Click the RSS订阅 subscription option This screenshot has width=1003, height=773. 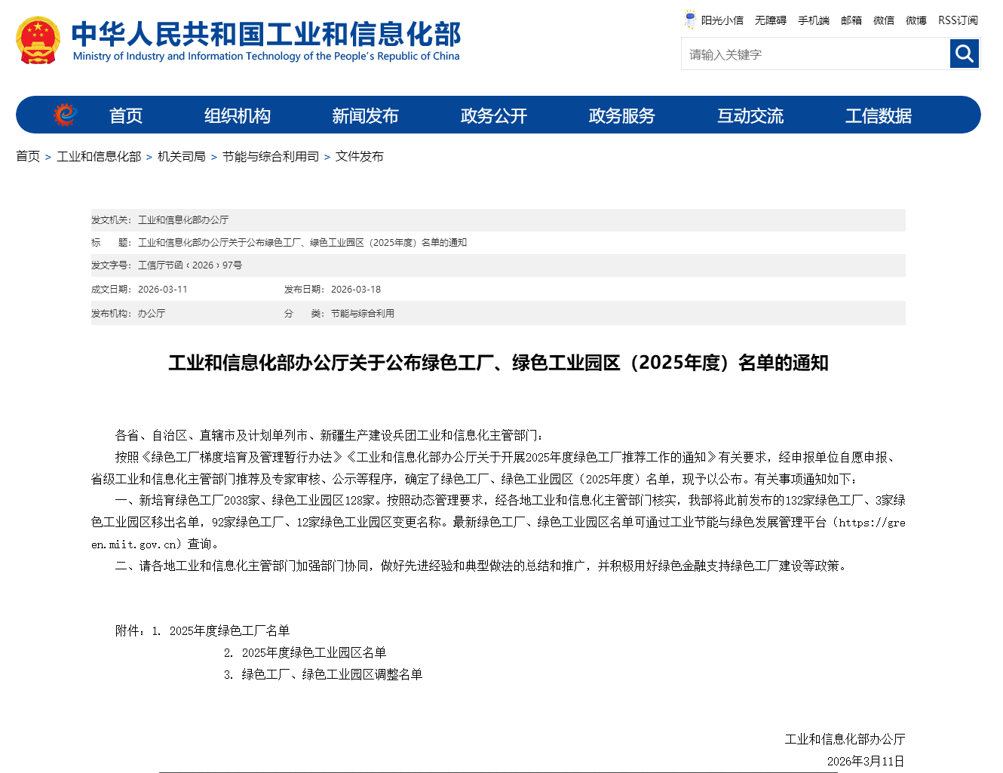[x=957, y=20]
